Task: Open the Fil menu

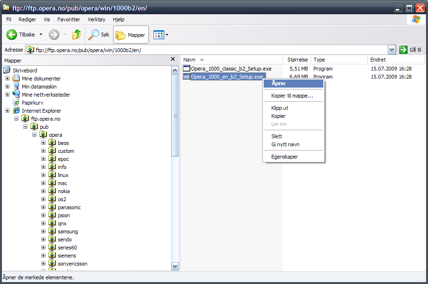Action: click(x=9, y=19)
